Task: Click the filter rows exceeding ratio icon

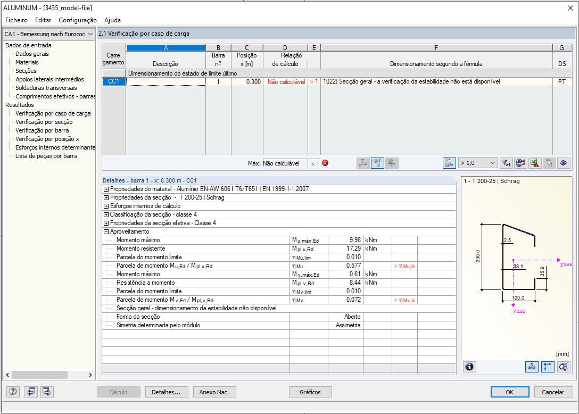Action: pos(506,163)
